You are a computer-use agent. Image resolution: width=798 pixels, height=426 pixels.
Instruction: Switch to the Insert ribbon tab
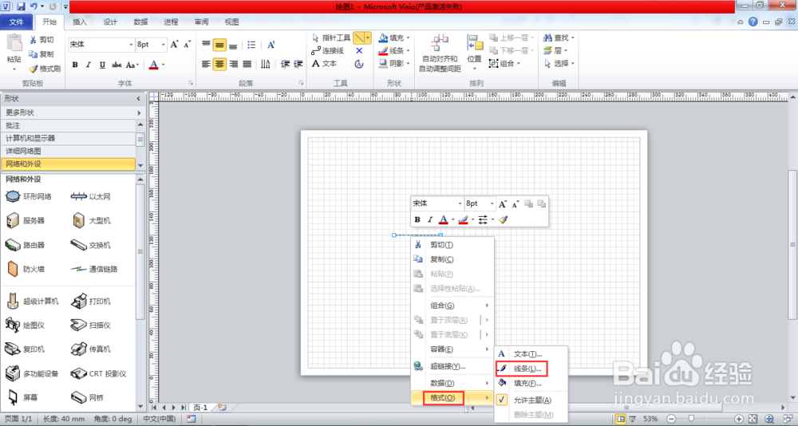[x=80, y=22]
